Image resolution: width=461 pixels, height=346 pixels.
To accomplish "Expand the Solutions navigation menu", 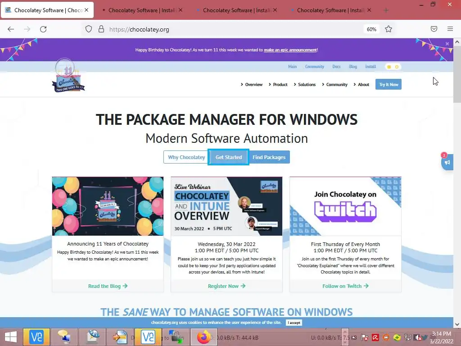I will (305, 84).
